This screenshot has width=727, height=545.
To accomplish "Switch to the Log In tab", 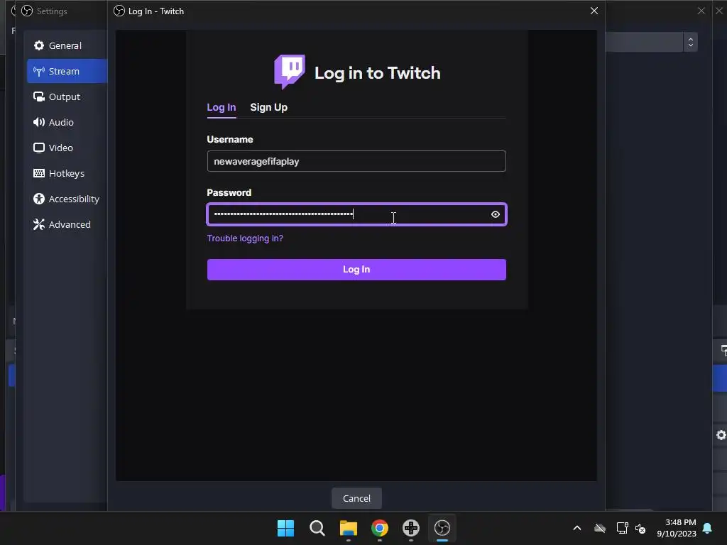I will click(x=222, y=107).
